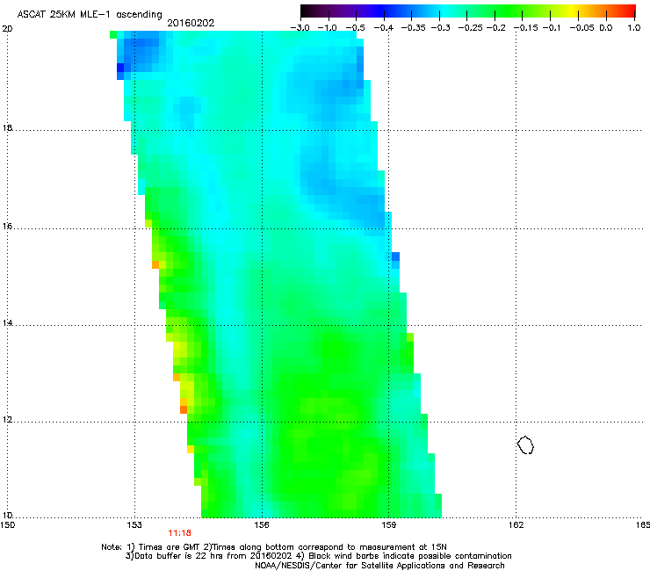Viewport: 650px width, 571px height.
Task: Select the colorbar label '-0.5'
Action: (x=355, y=28)
